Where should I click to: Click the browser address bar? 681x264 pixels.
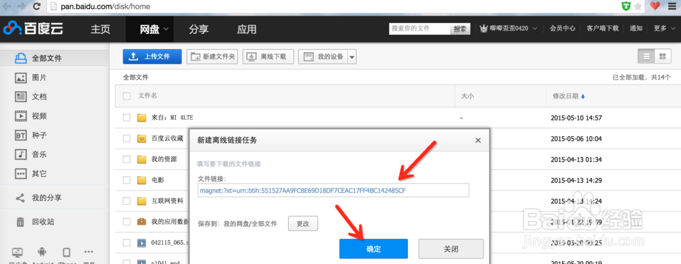[x=330, y=7]
